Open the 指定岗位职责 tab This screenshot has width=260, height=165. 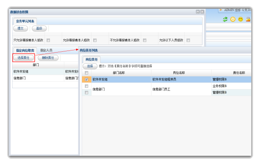coord(25,50)
